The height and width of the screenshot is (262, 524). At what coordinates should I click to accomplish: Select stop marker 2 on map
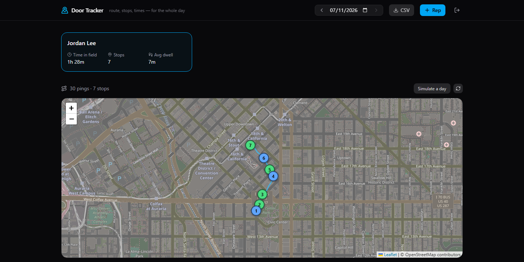click(x=259, y=204)
